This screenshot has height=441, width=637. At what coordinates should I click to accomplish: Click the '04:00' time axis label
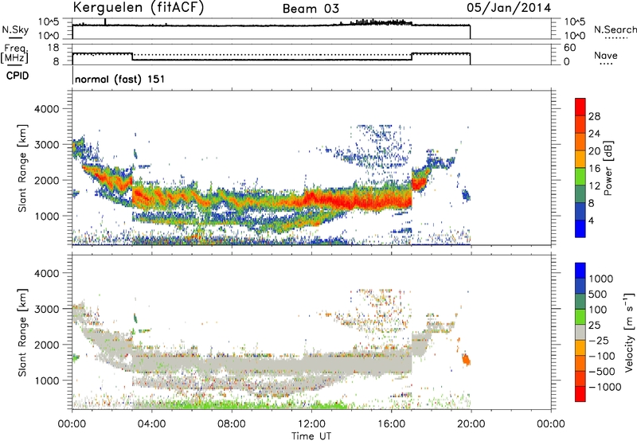[151, 424]
